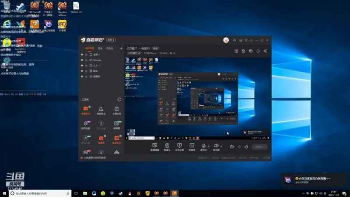
Task: Open the stream settings gear
Action: click(x=246, y=147)
